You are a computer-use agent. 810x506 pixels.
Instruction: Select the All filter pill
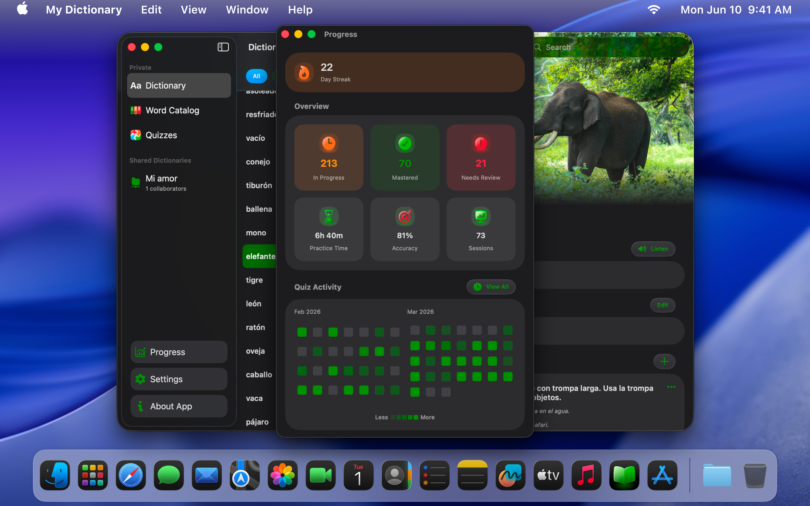(256, 76)
